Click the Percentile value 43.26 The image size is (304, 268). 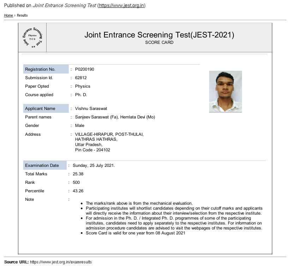(78, 191)
